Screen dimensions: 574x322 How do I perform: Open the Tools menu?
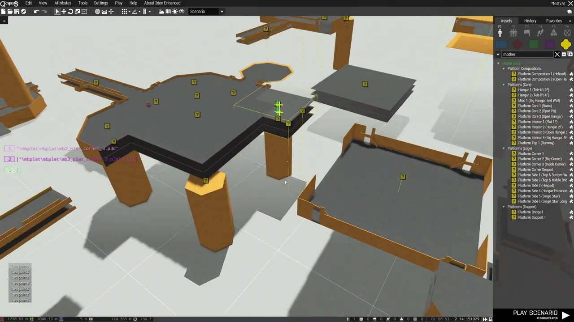(83, 3)
